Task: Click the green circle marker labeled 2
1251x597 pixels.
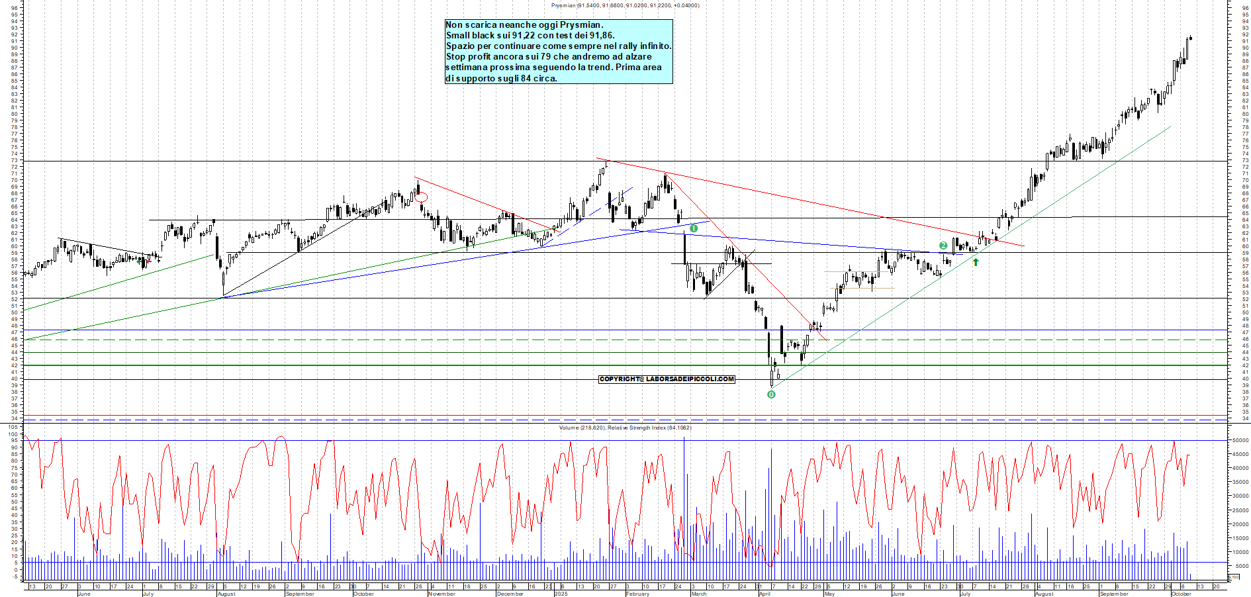Action: (x=943, y=246)
